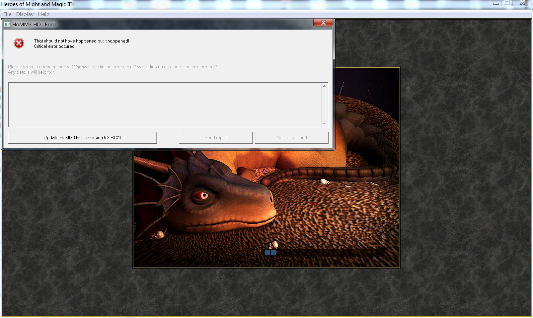Viewport: 533px width, 318px height.
Task: Click into the error comment text box
Action: coord(165,105)
